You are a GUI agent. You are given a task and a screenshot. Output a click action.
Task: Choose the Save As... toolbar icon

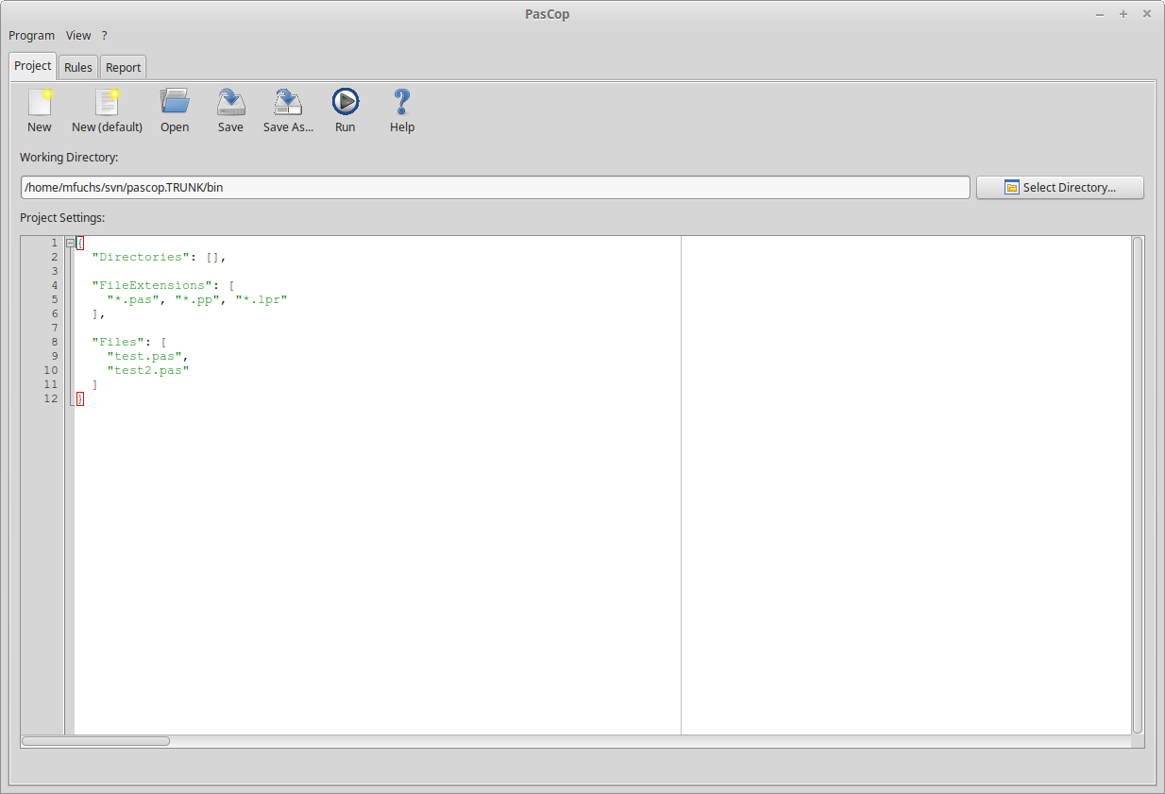click(288, 102)
